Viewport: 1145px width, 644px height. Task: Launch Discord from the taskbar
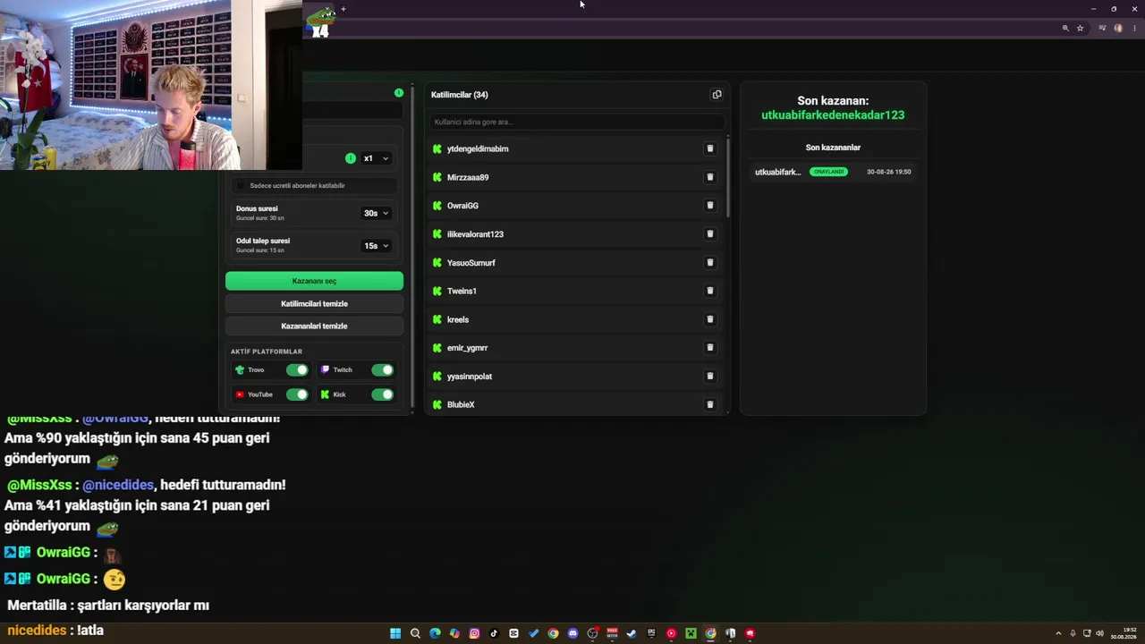572,633
